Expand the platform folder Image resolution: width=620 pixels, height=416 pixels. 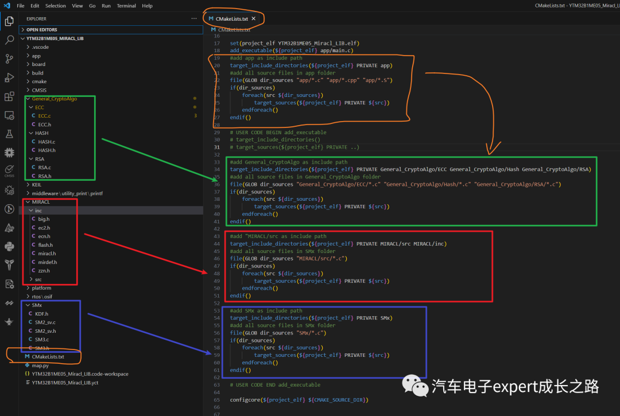tap(111, 288)
